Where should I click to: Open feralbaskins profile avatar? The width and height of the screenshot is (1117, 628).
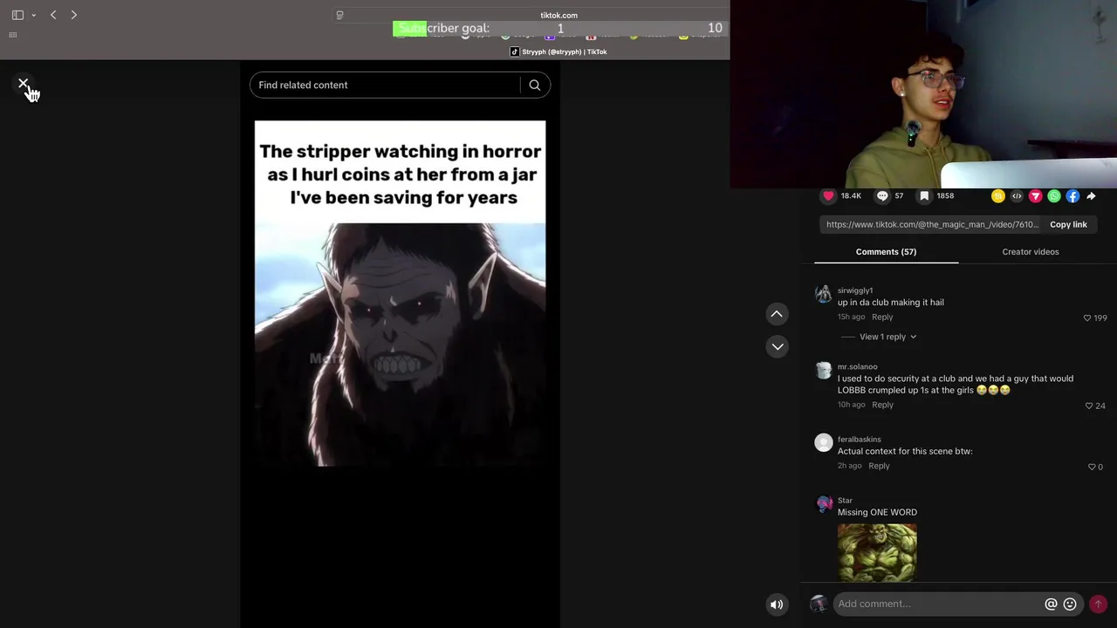click(823, 443)
